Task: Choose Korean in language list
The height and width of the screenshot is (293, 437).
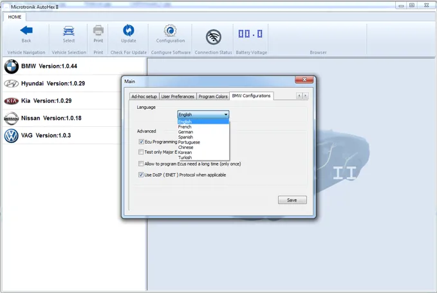Action: click(x=203, y=152)
